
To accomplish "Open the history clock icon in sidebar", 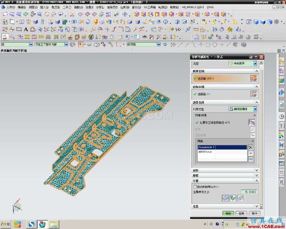I will [282, 116].
